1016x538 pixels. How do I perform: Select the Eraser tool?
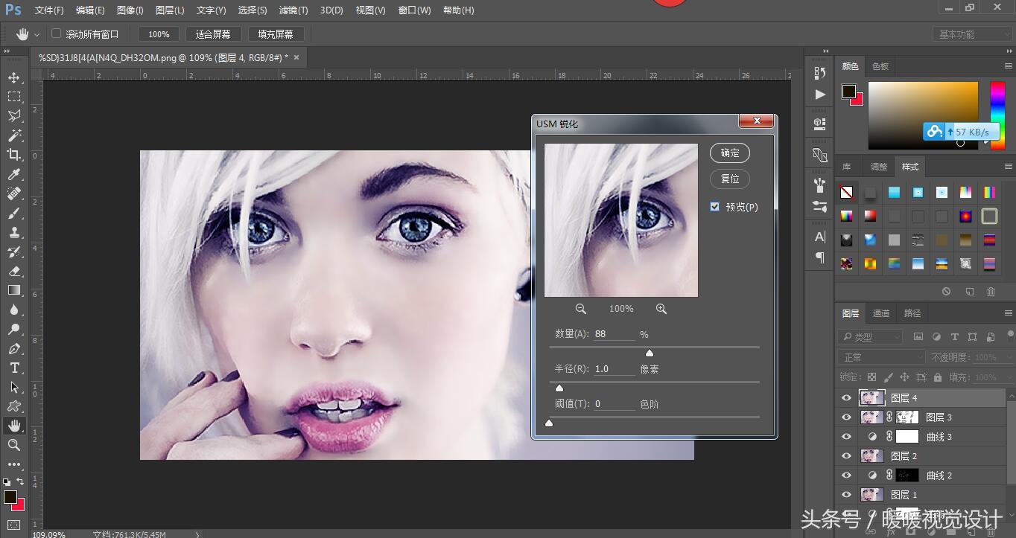pyautogui.click(x=14, y=271)
